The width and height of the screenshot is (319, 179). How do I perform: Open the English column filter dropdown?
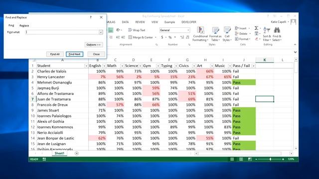click(x=104, y=66)
